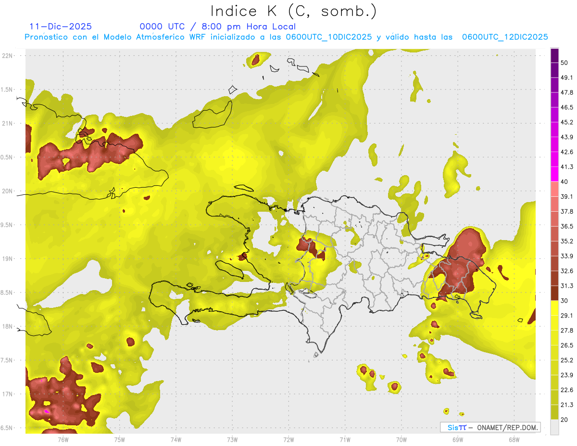The height and width of the screenshot is (446, 577).
Task: Click the 21N latitude label
Action: (x=7, y=123)
